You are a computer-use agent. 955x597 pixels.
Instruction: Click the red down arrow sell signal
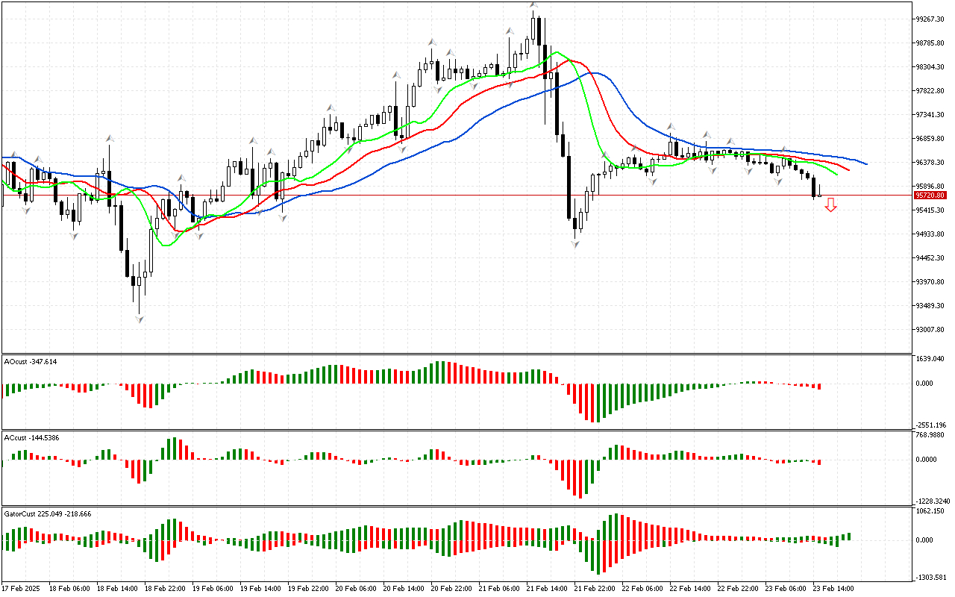pos(830,205)
